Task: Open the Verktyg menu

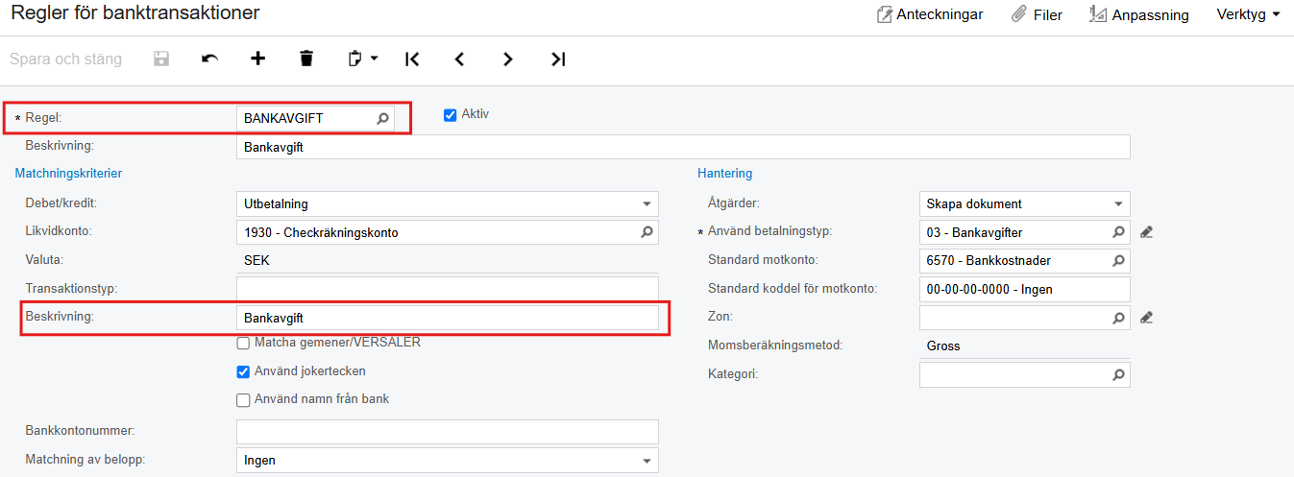Action: coord(1248,14)
